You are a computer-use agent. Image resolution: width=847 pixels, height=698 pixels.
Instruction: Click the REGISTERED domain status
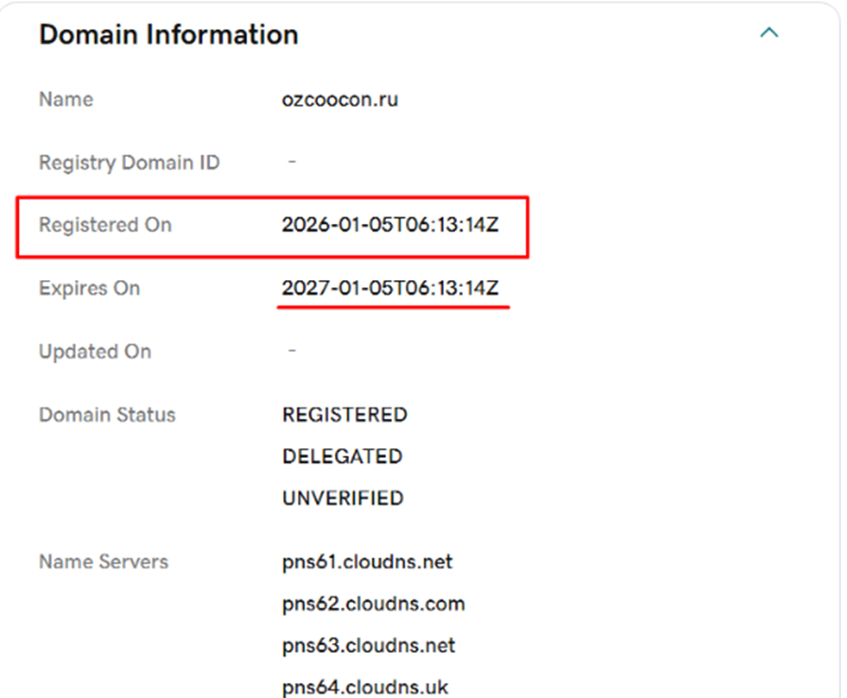[x=344, y=415]
